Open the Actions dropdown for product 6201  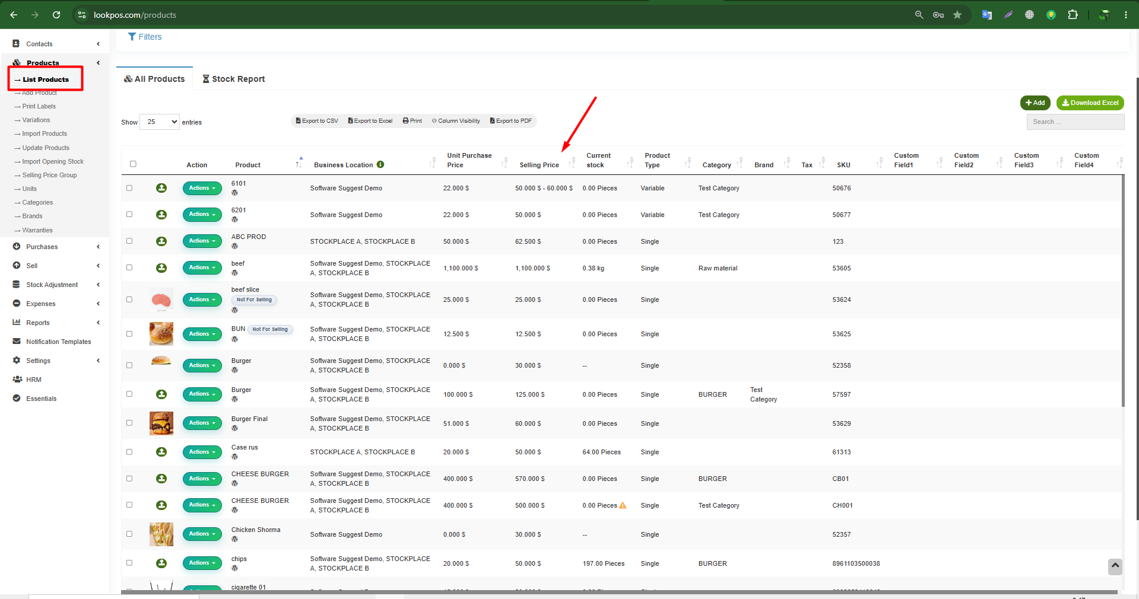coord(202,215)
